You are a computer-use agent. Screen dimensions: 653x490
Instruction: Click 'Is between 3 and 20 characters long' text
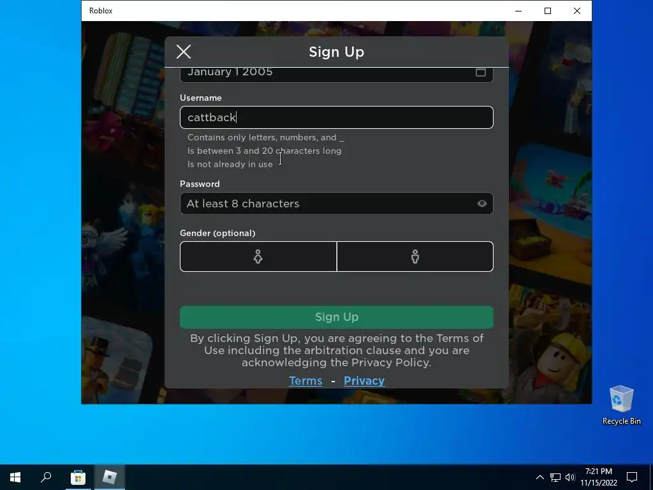point(265,151)
